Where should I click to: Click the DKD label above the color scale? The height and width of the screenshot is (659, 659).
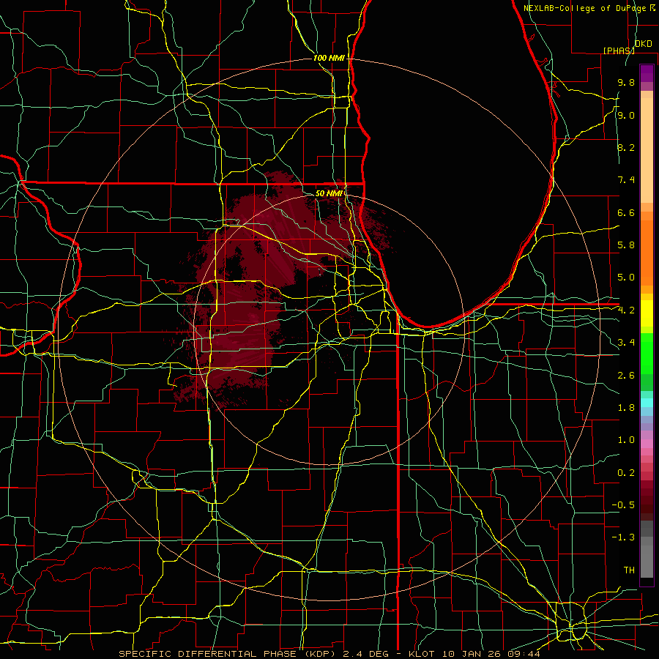[644, 43]
